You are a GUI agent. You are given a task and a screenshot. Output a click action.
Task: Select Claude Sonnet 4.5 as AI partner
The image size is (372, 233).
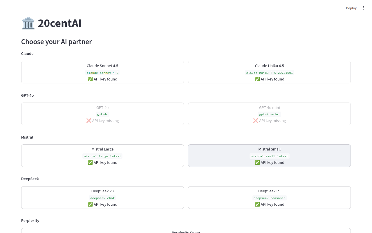102,72
